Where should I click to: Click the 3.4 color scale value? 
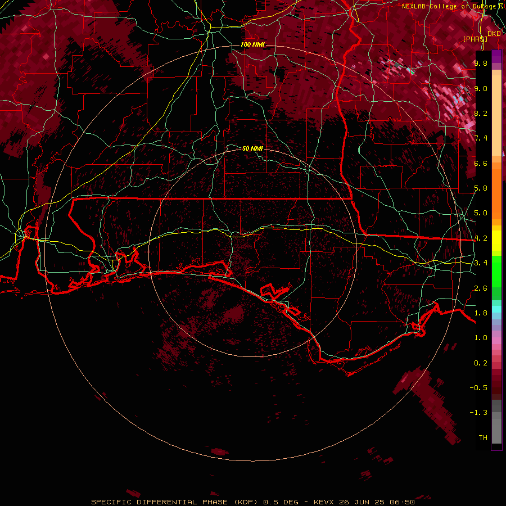pos(481,263)
